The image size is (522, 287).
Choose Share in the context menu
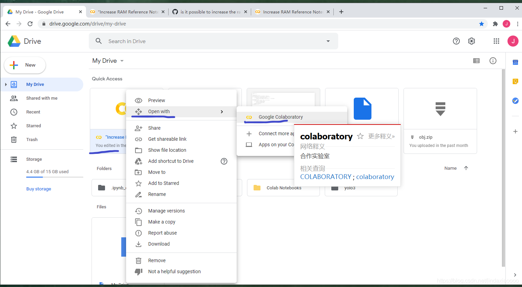[181, 128]
